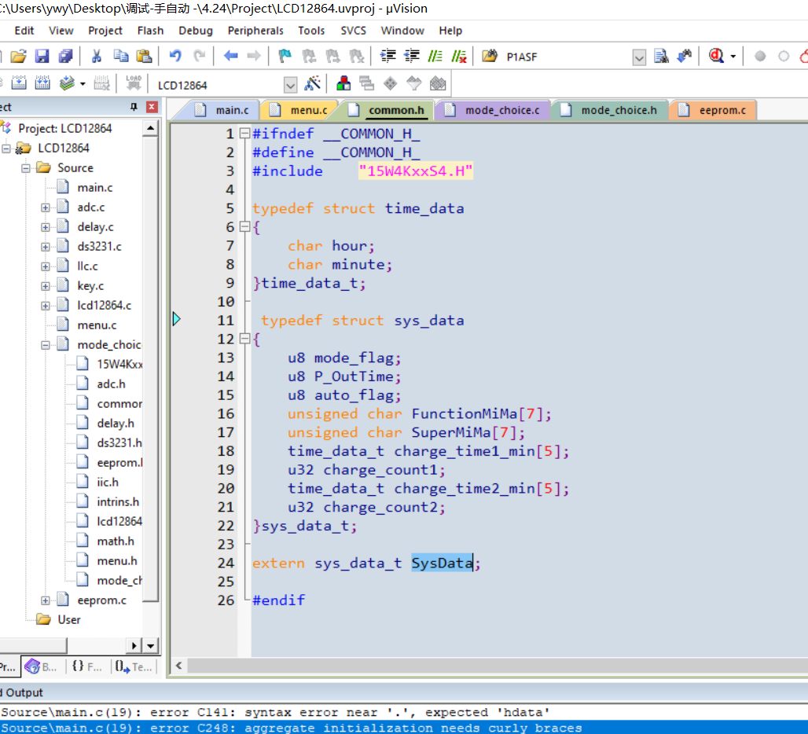Copy selection using the copy icon
Image resolution: width=808 pixels, height=734 pixels.
click(120, 56)
